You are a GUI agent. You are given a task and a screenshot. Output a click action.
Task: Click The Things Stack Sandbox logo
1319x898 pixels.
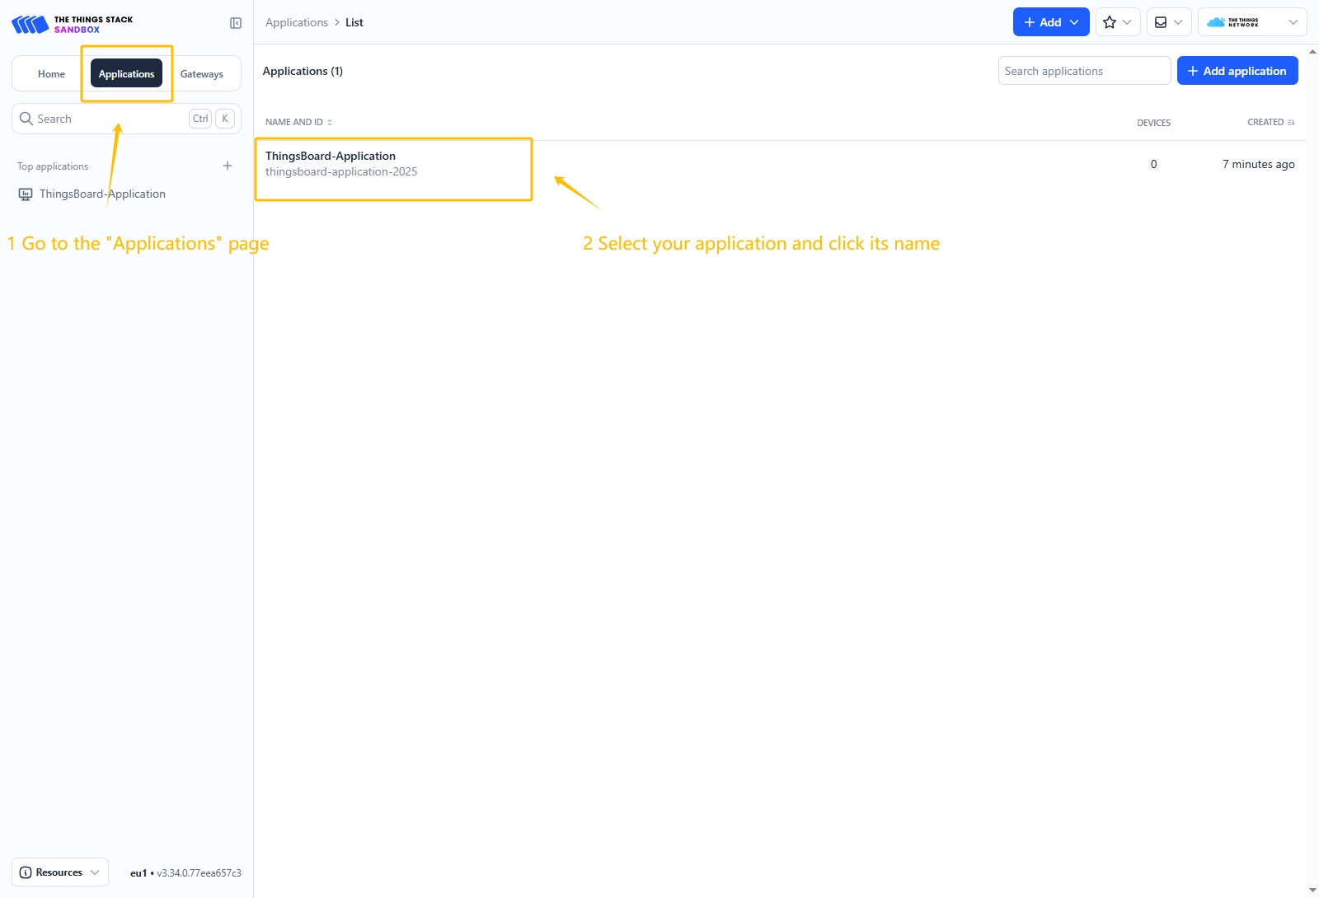coord(73,24)
